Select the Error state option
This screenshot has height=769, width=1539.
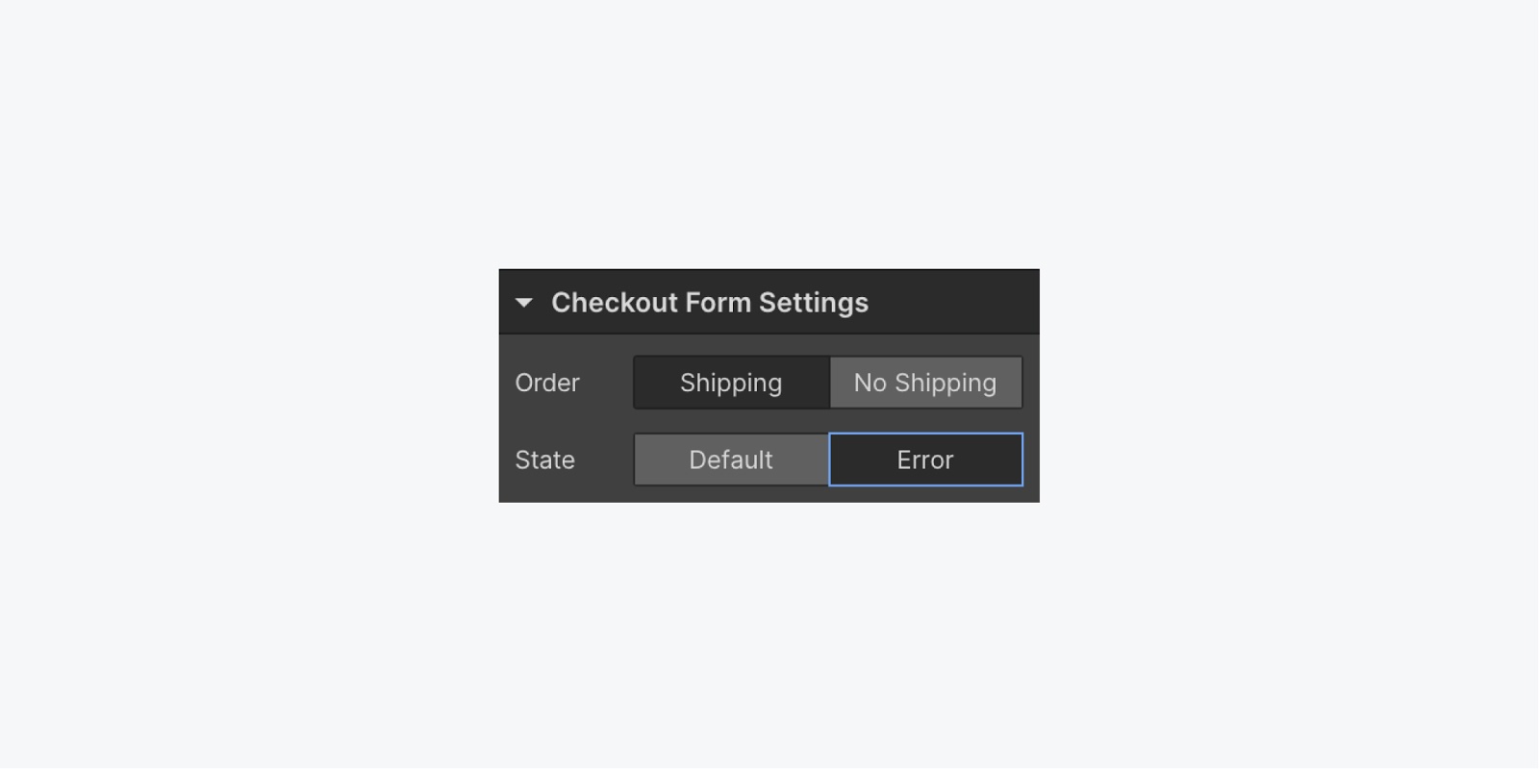tap(925, 459)
